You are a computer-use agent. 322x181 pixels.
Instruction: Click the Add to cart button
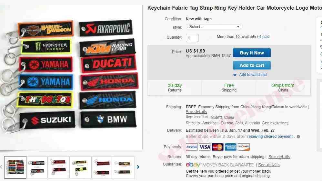[x=252, y=65]
